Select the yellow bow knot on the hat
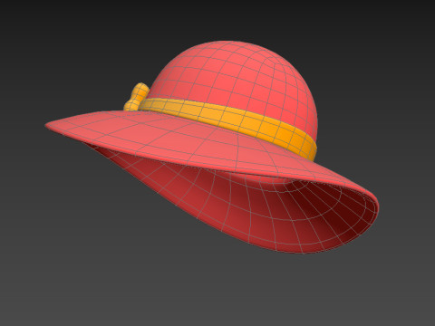 (136, 97)
